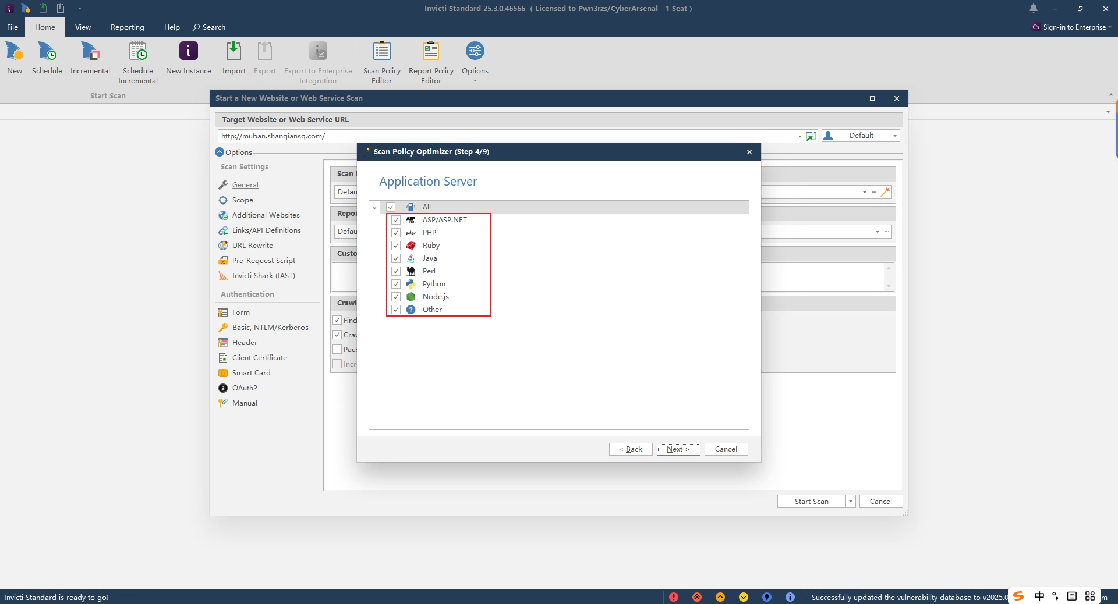Open Sign-in to Enterprise dropdown
Viewport: 1118px width, 604px height.
click(x=1071, y=27)
